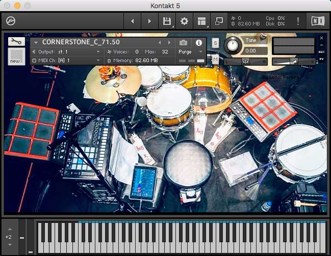
Task: Click the pan L-R slider
Action: coord(246,62)
